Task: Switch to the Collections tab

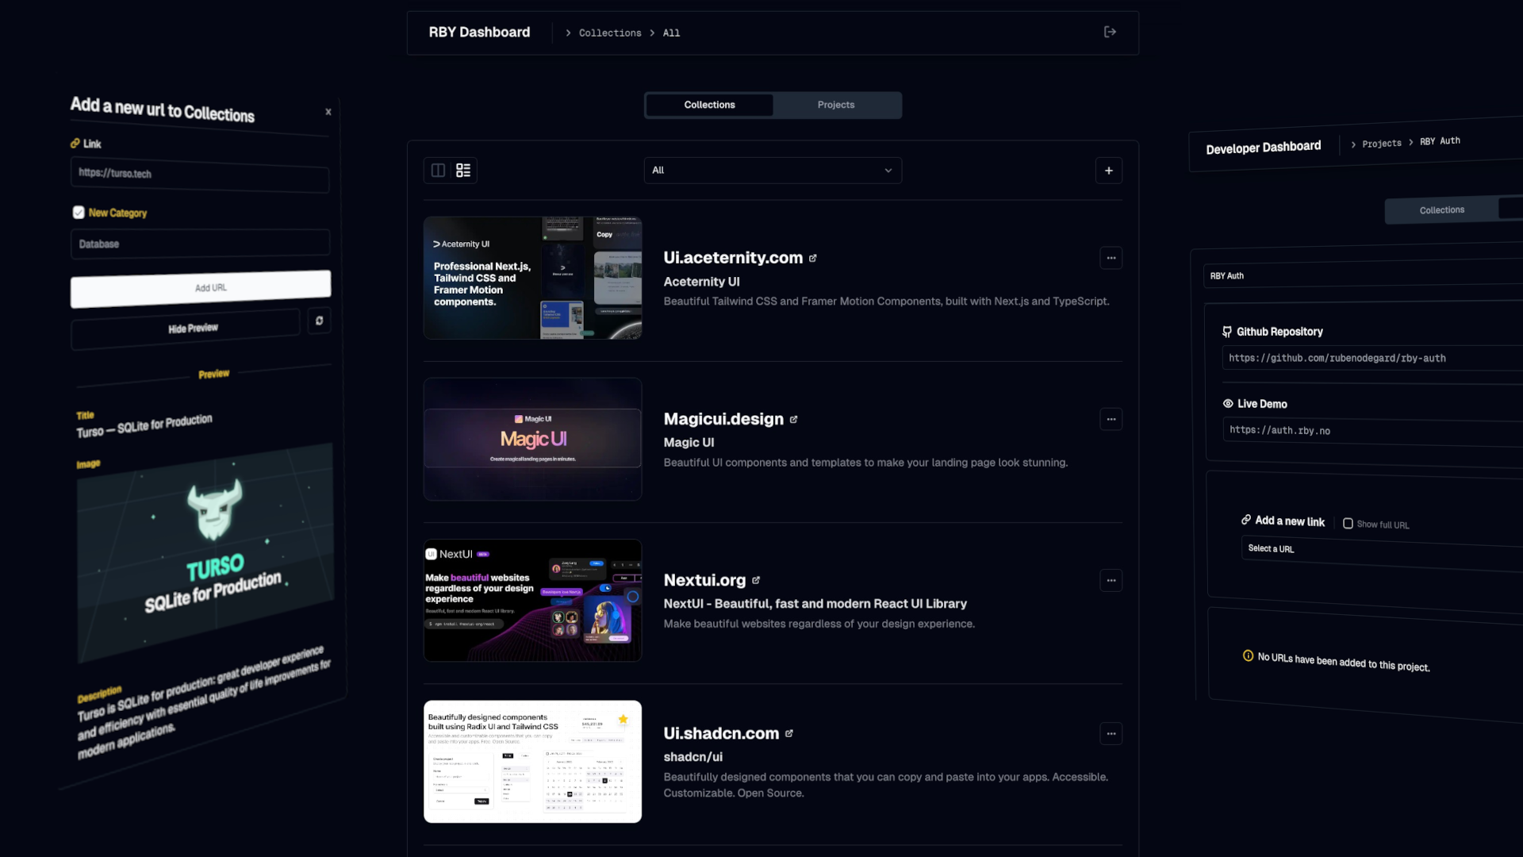Action: [x=709, y=105]
